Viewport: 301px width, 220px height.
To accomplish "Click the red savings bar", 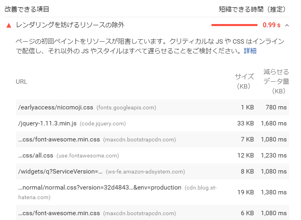I will (234, 25).
